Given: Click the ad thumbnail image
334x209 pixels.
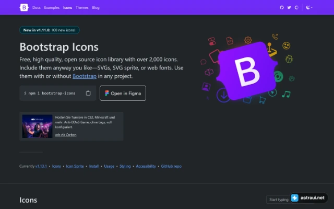Looking at the screenshot, I should coord(37,126).
